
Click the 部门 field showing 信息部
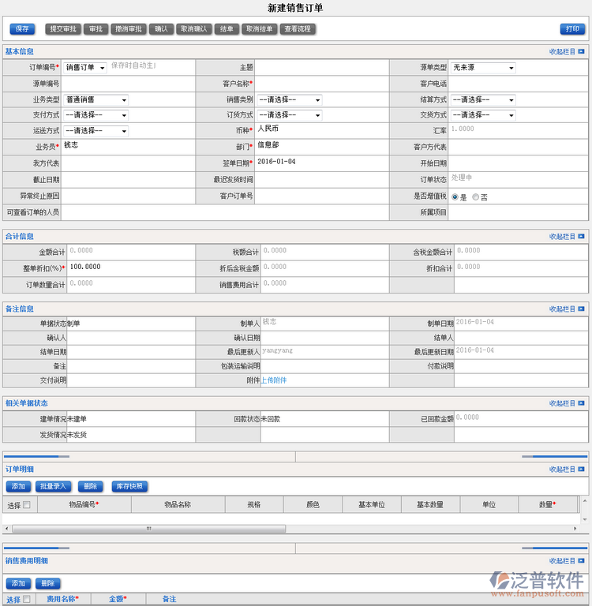pyautogui.click(x=322, y=148)
